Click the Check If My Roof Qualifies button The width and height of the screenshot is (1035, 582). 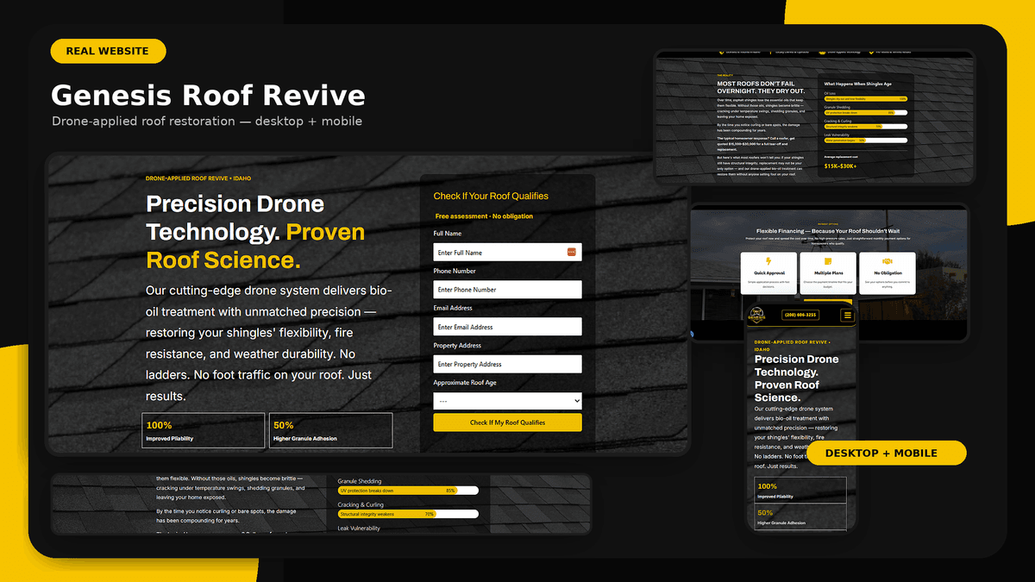[507, 422]
